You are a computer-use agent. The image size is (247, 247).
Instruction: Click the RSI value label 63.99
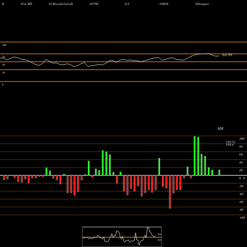227,55
